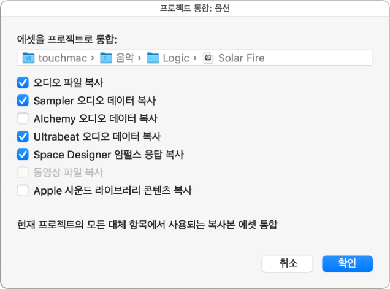This screenshot has height=289, width=390.
Task: Select the 음악 text in path bar
Action: pyautogui.click(x=125, y=58)
